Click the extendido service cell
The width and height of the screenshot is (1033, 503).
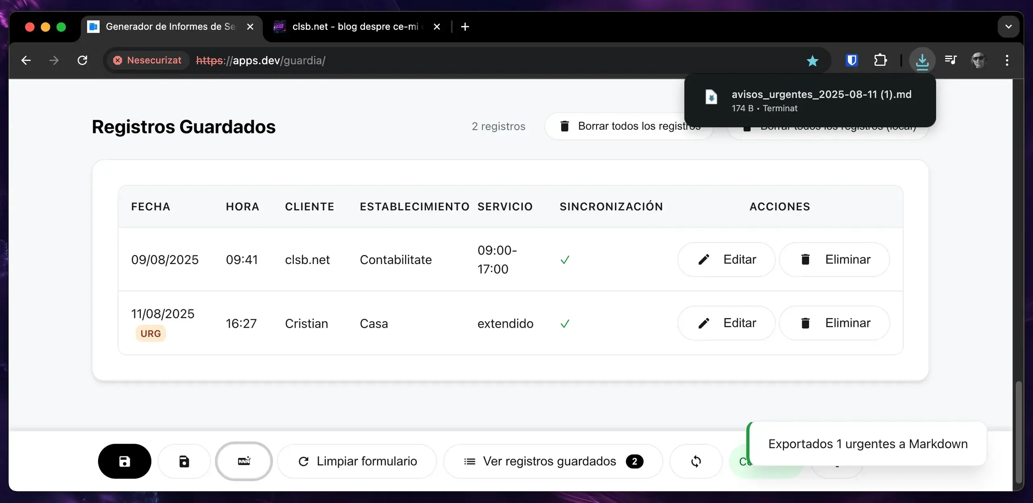[505, 323]
